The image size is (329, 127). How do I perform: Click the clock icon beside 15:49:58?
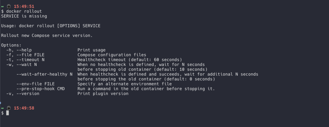(x=9, y=108)
